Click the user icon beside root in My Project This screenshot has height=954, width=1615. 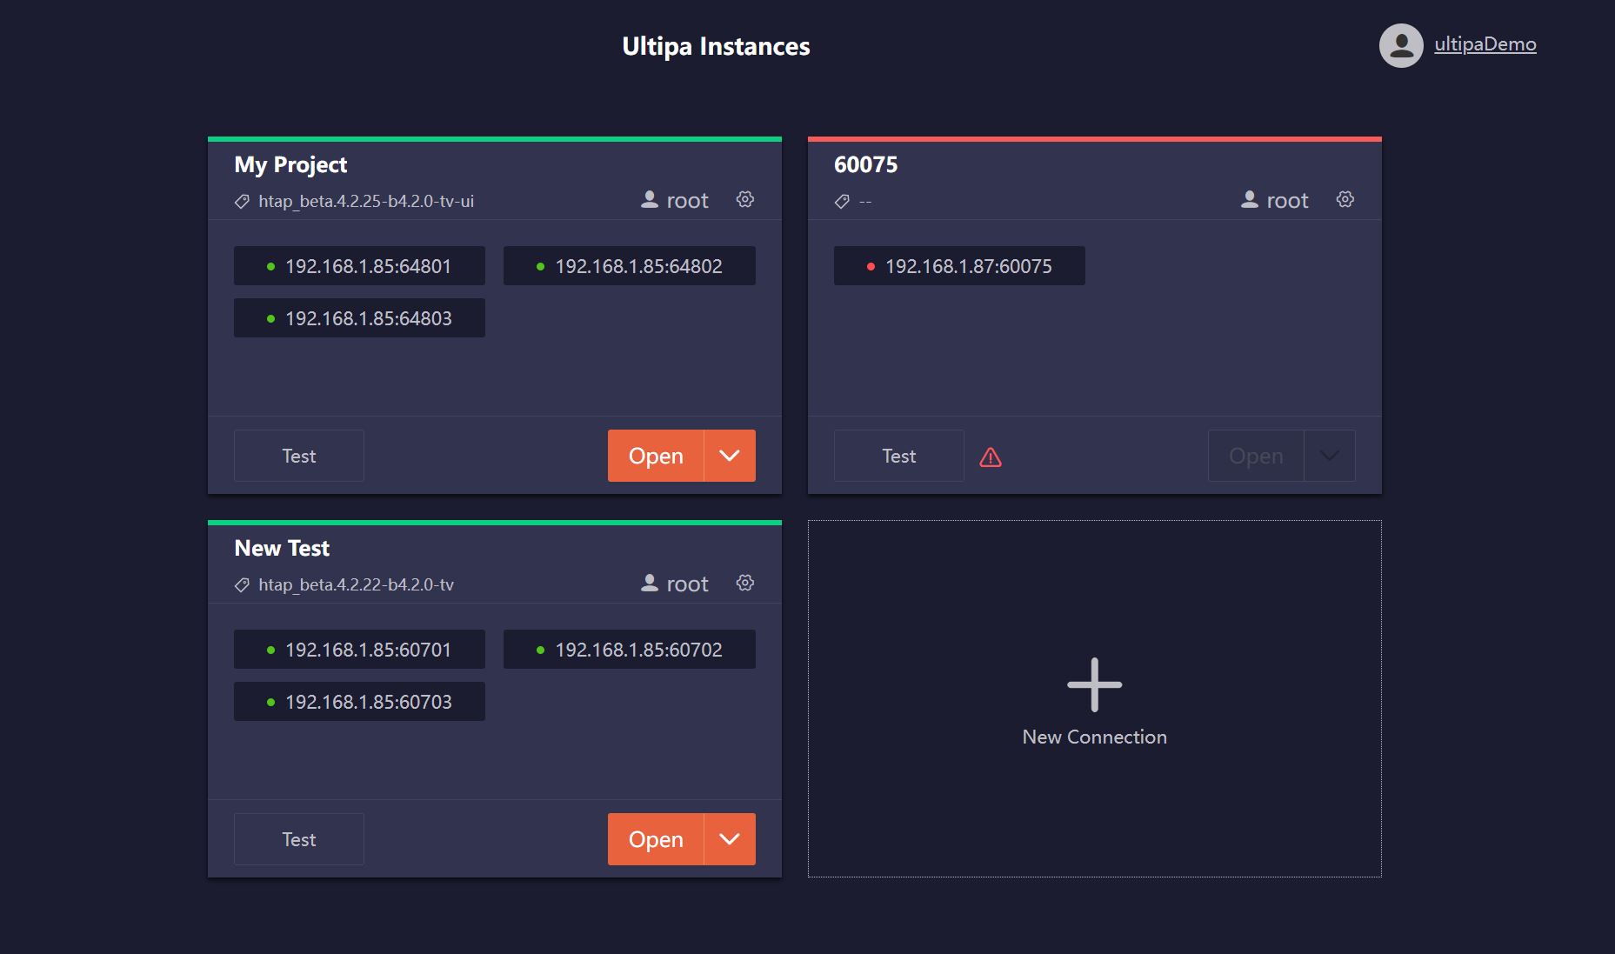(x=650, y=199)
